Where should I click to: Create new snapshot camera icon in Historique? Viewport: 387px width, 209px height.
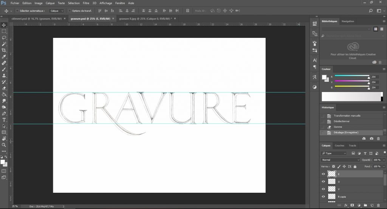pyautogui.click(x=372, y=139)
